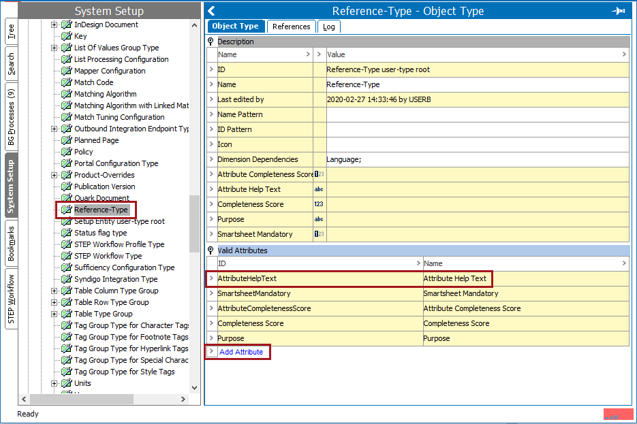Click the icon next to Match Code
This screenshot has height=424, width=637.
tap(66, 82)
